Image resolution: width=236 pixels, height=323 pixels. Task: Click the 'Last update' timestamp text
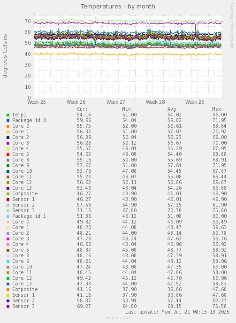click(177, 312)
